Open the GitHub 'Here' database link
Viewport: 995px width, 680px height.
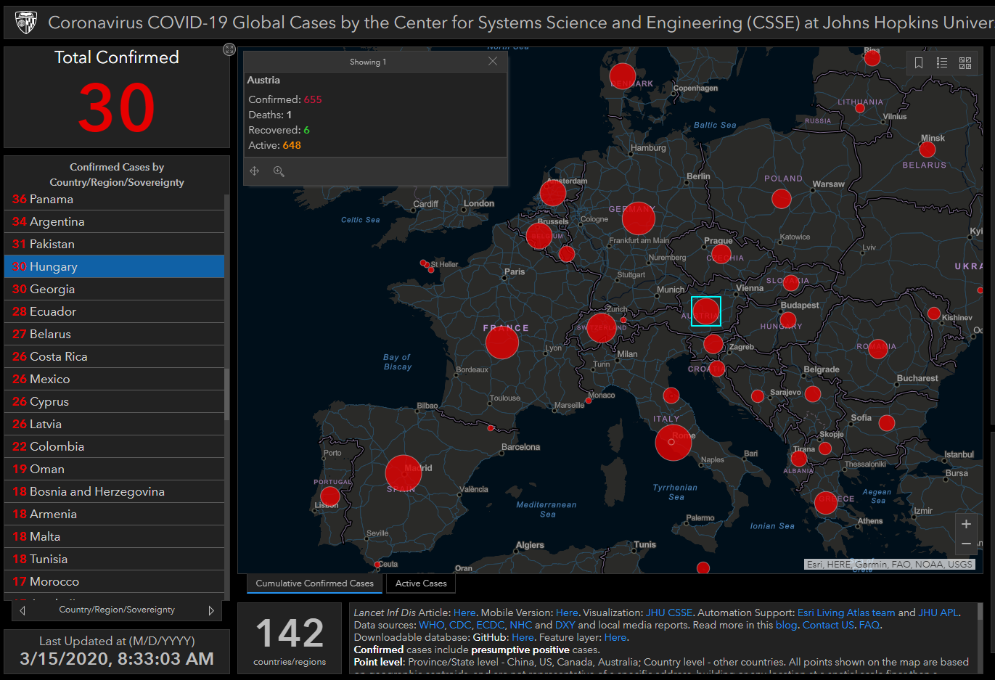pyautogui.click(x=523, y=637)
